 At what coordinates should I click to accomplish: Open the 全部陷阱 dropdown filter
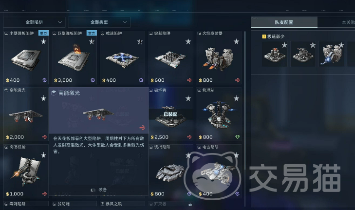35,22
